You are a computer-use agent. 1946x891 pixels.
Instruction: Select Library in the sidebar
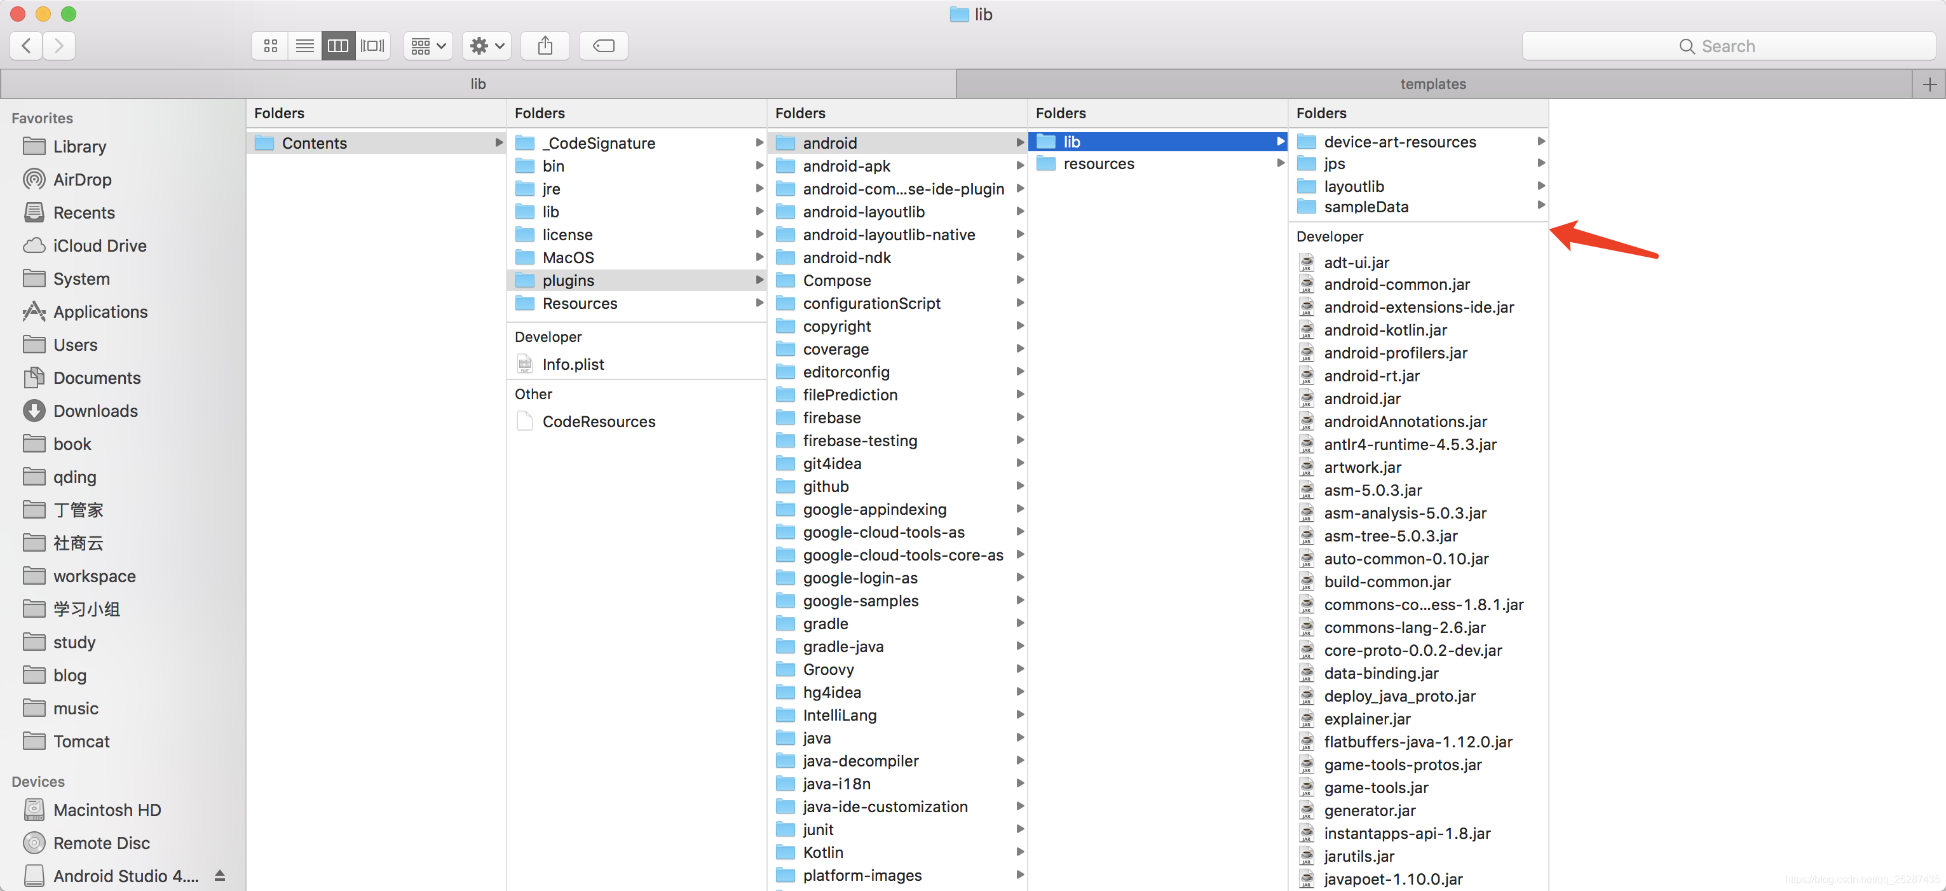tap(79, 147)
